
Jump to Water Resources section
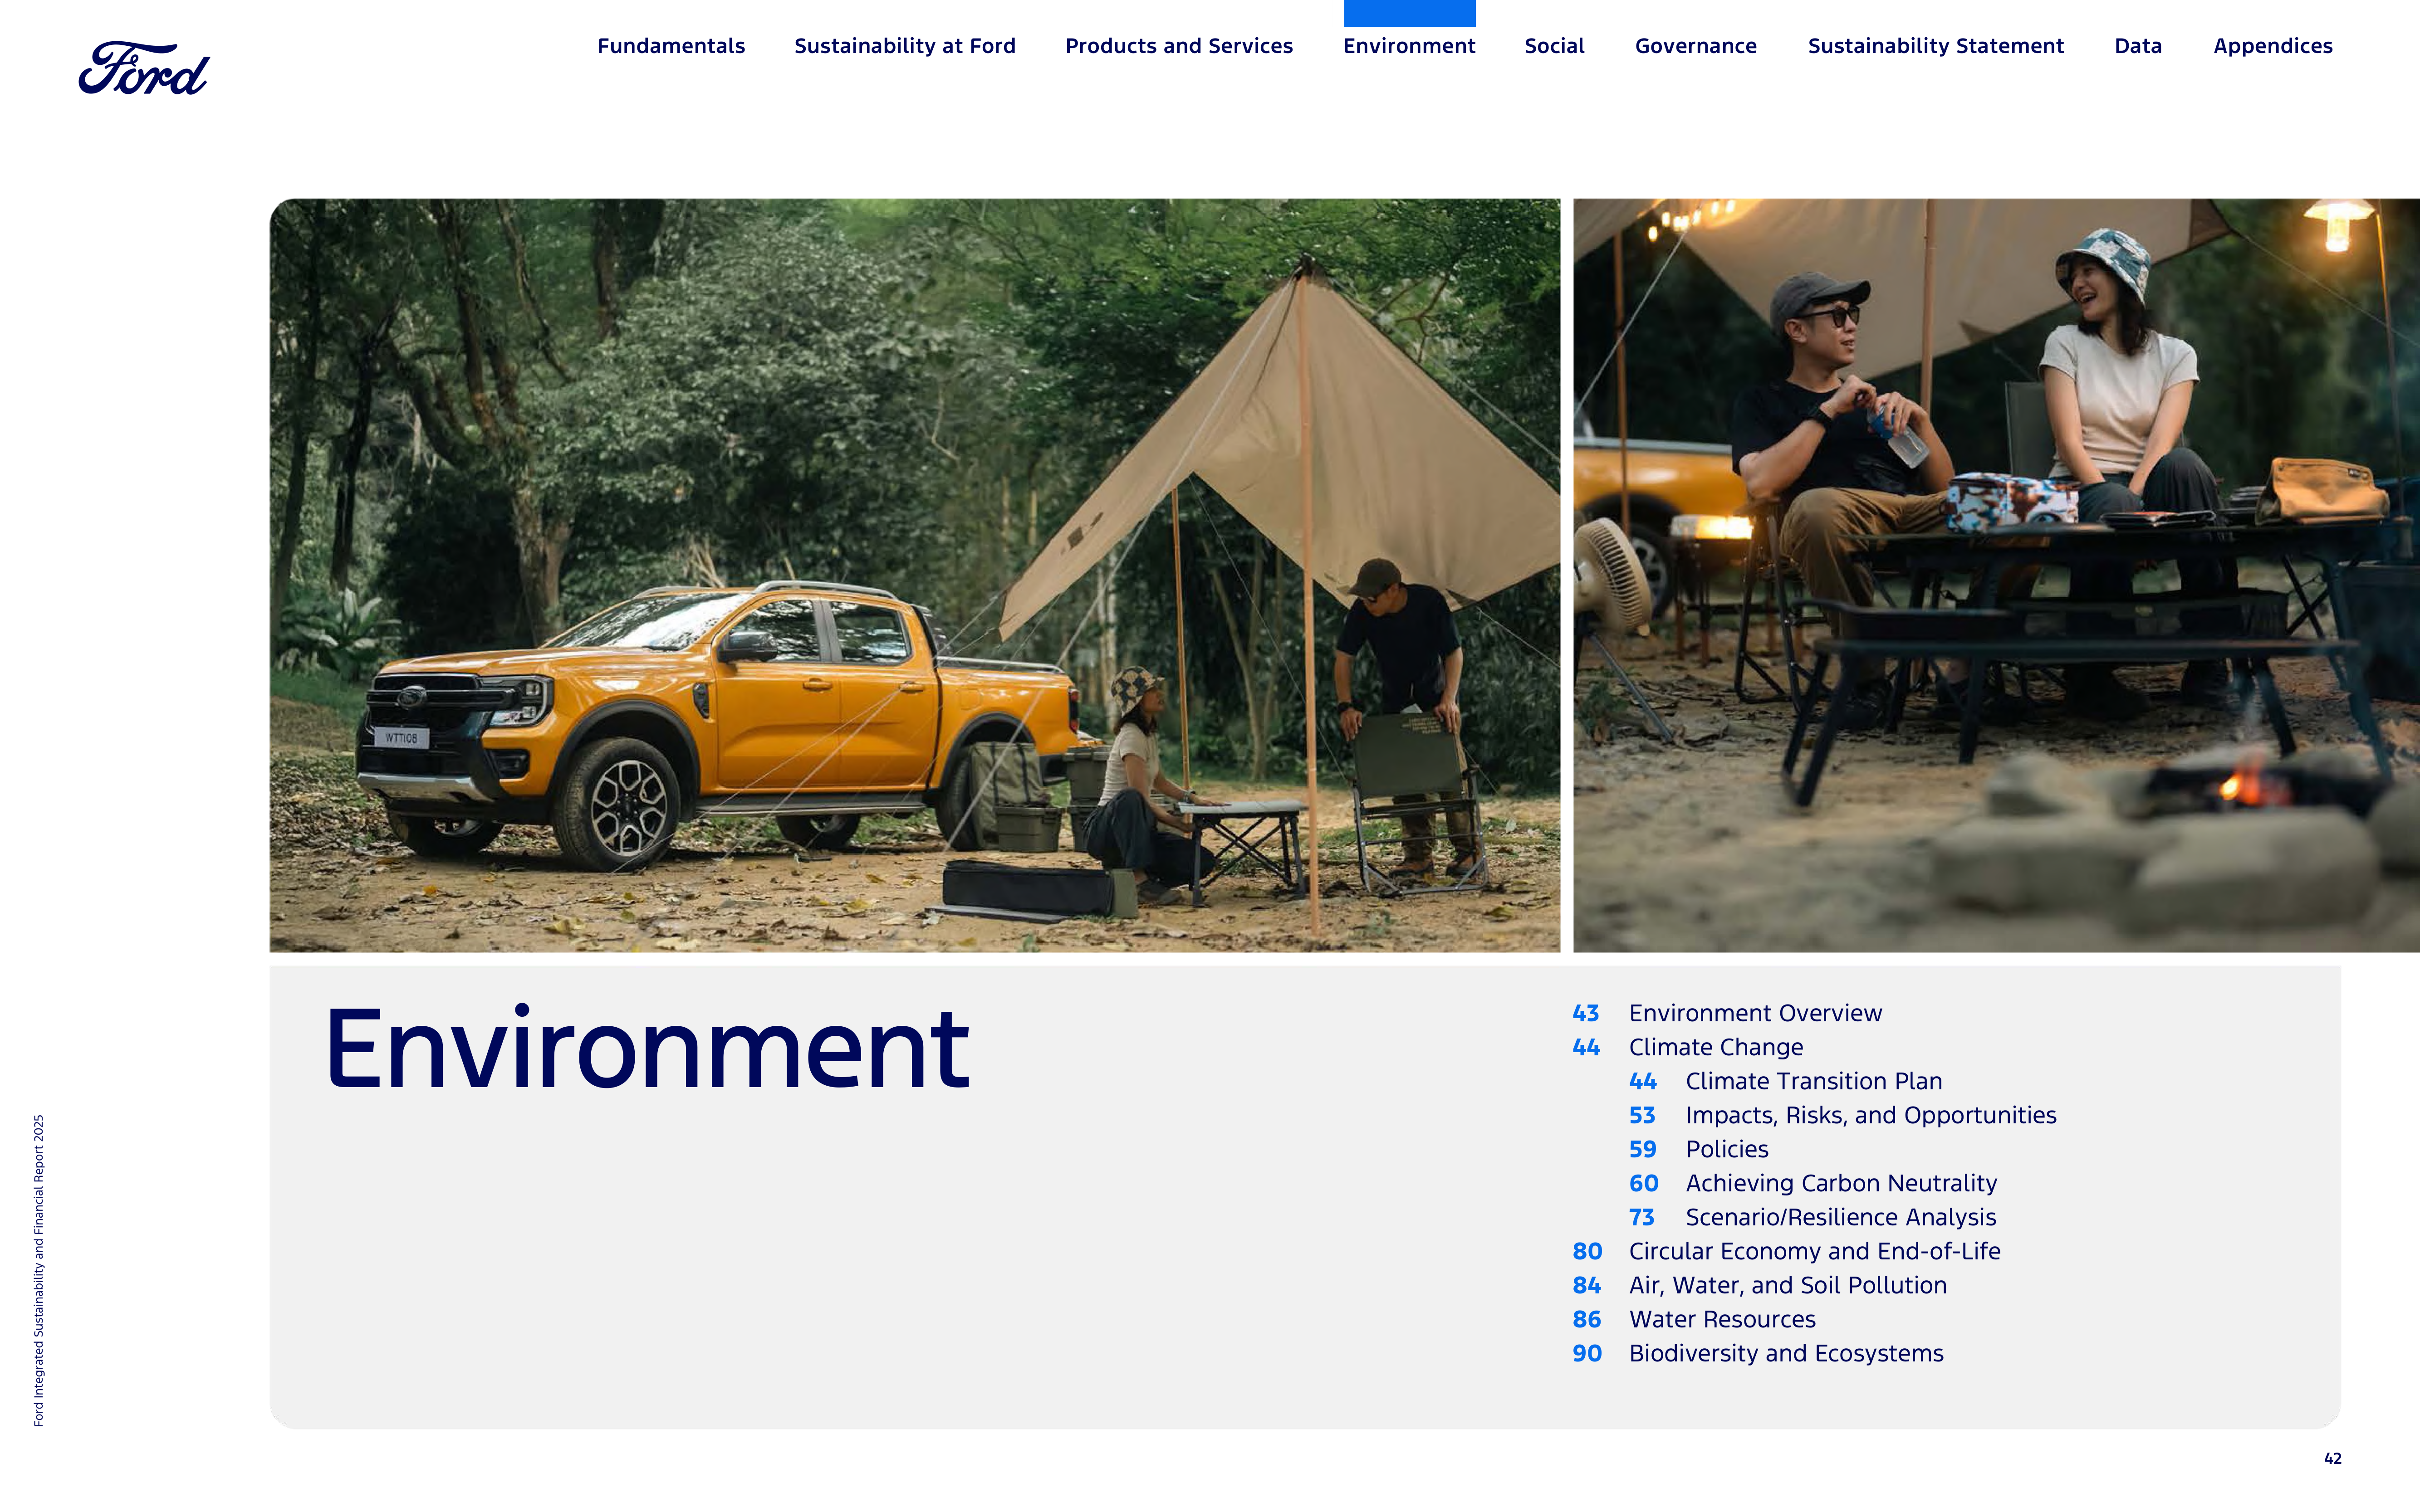tap(1722, 1319)
